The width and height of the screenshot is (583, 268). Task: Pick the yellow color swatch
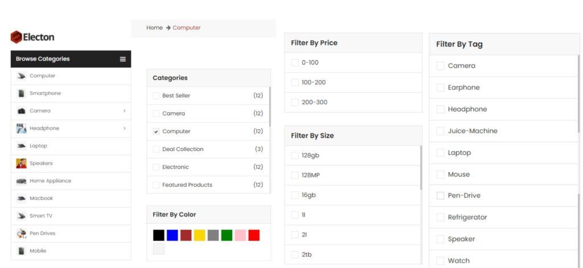[x=199, y=235]
